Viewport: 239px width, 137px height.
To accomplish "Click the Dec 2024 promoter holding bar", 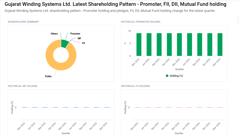I will tap(210, 45).
